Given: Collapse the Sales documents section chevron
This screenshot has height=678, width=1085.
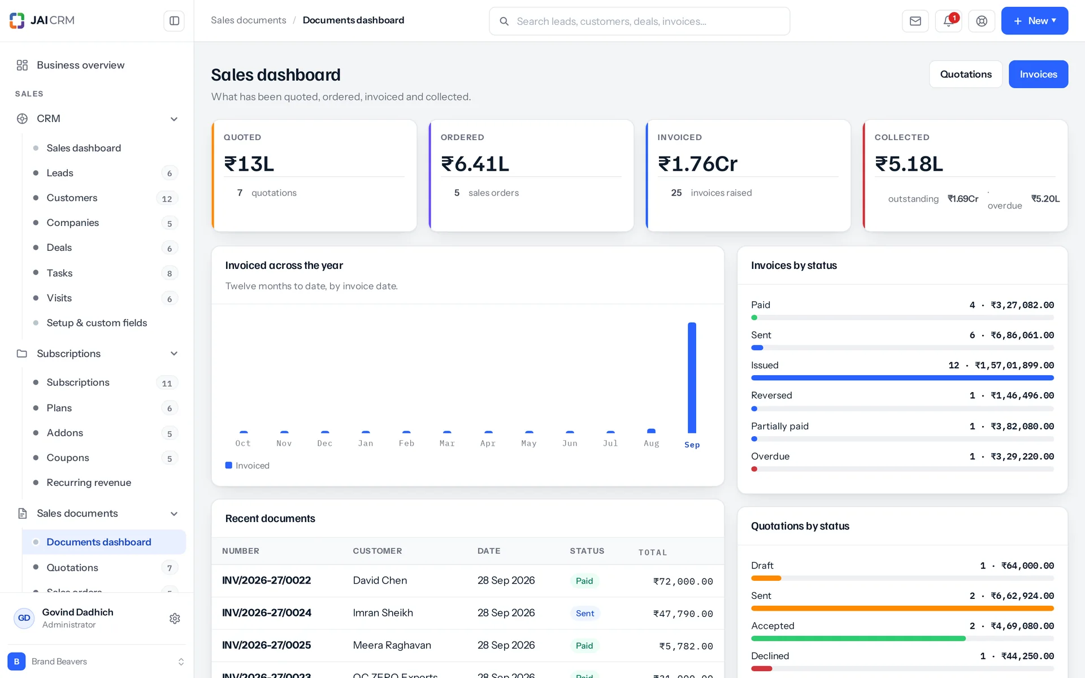Looking at the screenshot, I should tap(174, 514).
